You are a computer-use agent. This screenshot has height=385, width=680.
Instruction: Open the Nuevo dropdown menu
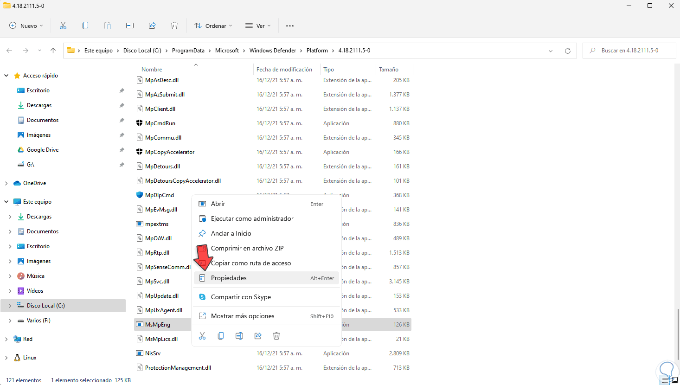tap(26, 26)
